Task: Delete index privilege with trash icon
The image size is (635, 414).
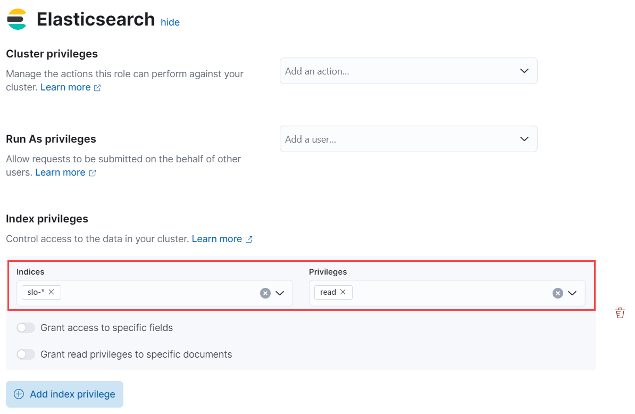Action: (620, 313)
